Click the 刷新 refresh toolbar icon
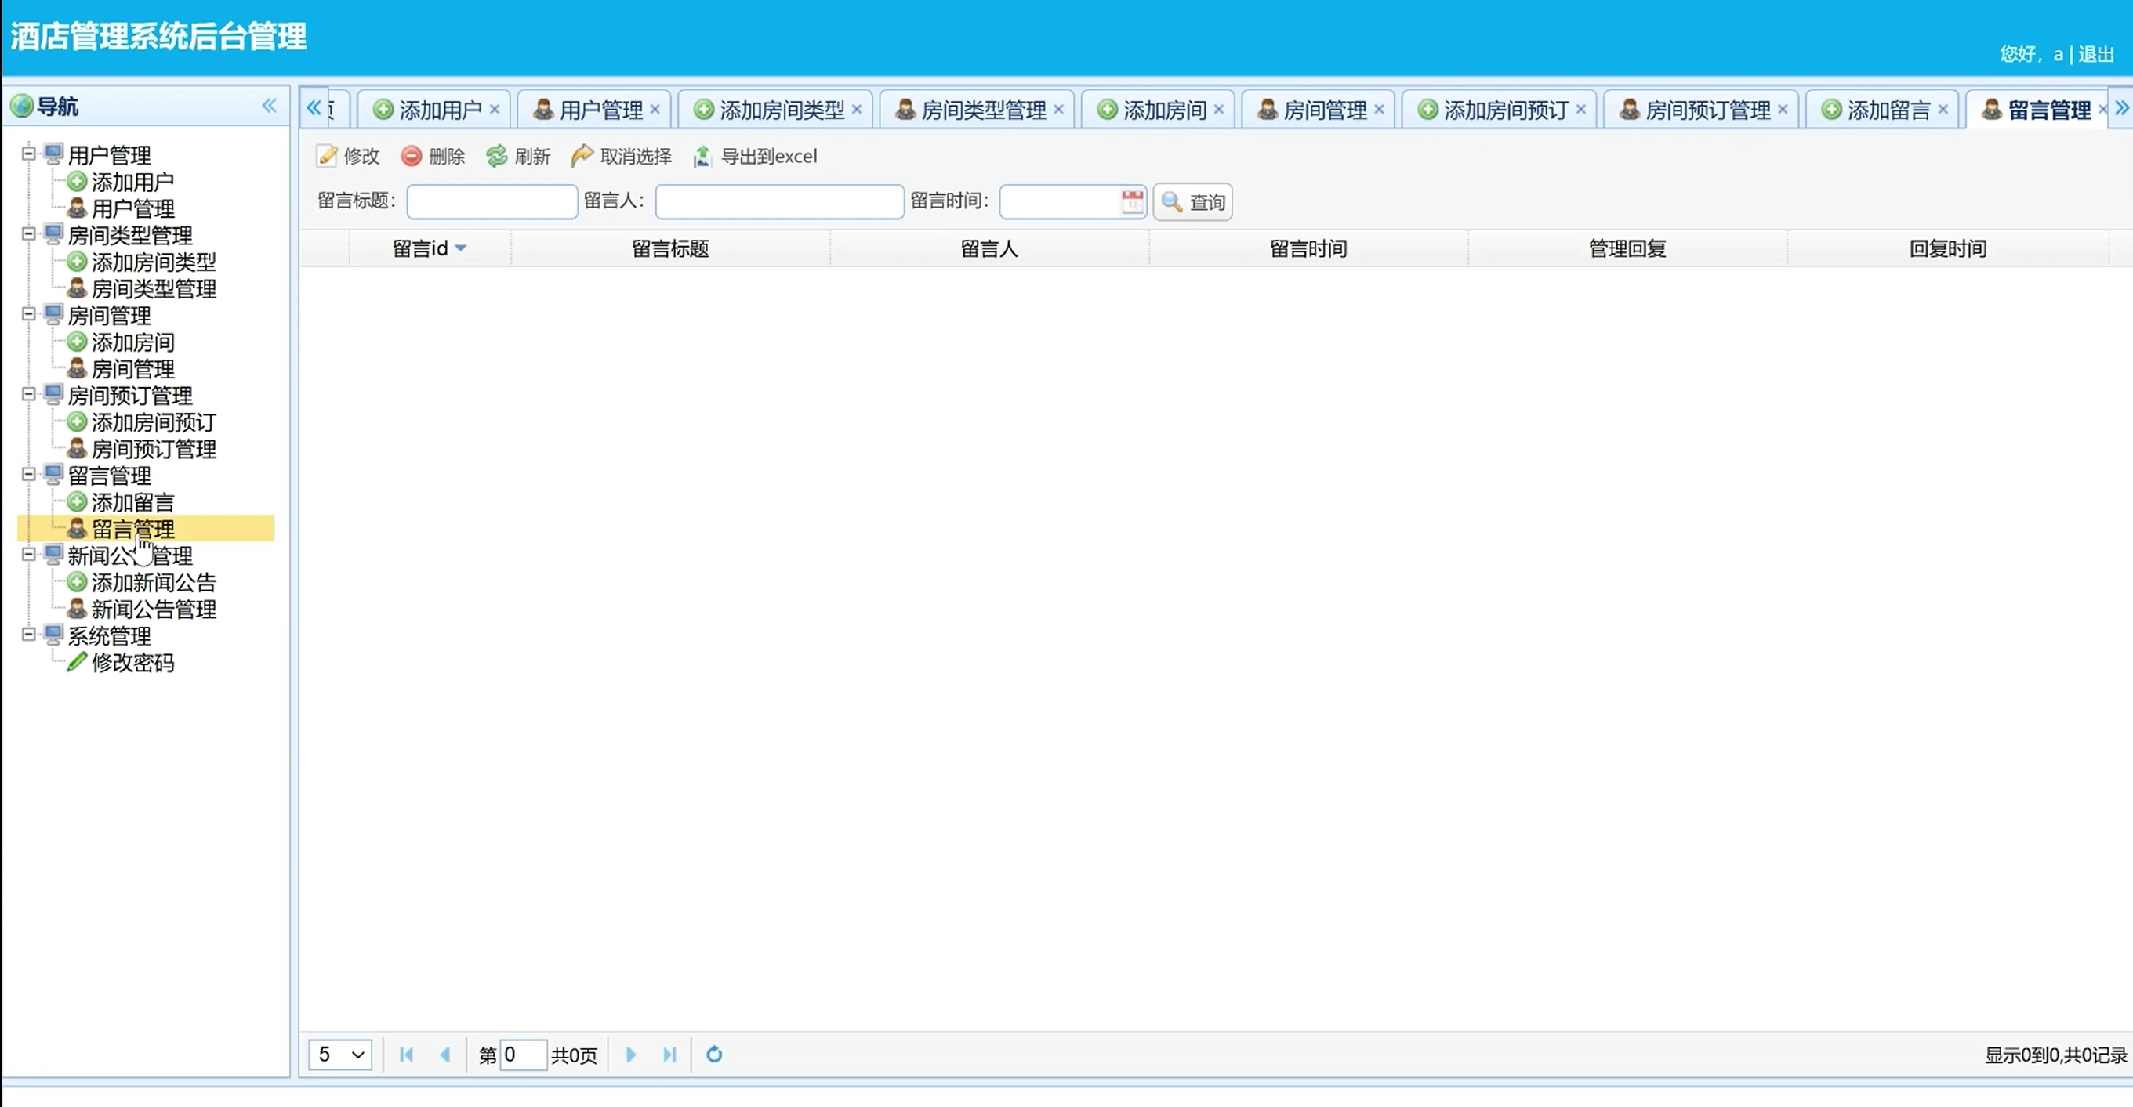This screenshot has height=1107, width=2133. coord(497,156)
